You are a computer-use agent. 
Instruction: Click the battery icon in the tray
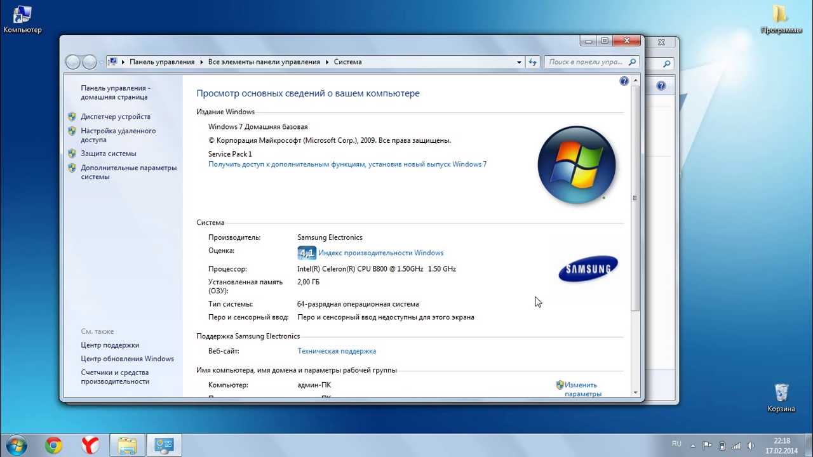722,446
